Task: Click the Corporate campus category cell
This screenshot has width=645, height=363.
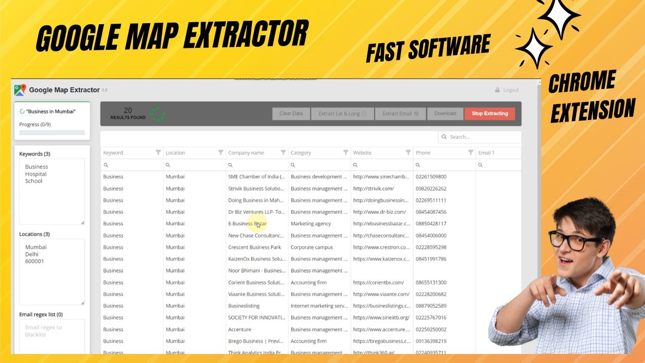Action: click(319, 248)
